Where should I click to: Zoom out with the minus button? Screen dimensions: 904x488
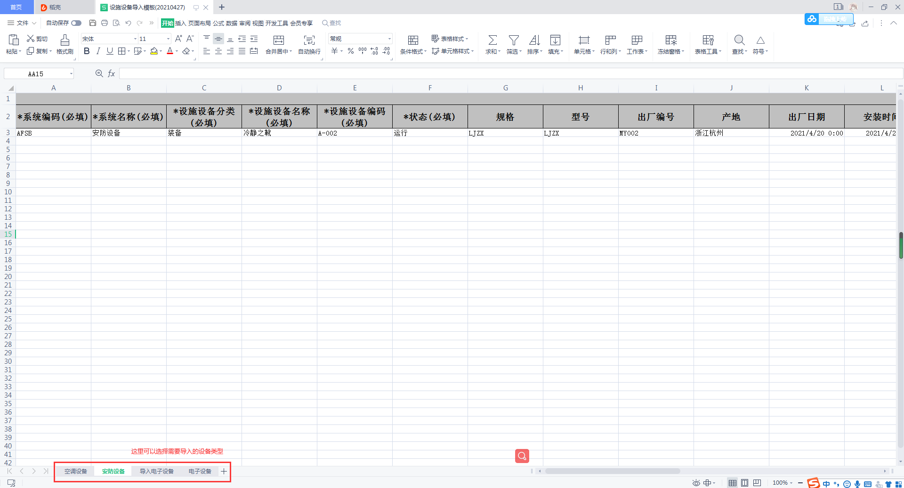[800, 483]
